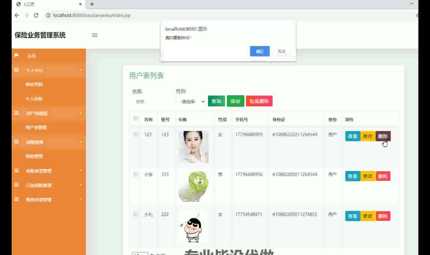The image size is (430, 255).
Task: Go back using the browser back arrow
Action: (17, 15)
